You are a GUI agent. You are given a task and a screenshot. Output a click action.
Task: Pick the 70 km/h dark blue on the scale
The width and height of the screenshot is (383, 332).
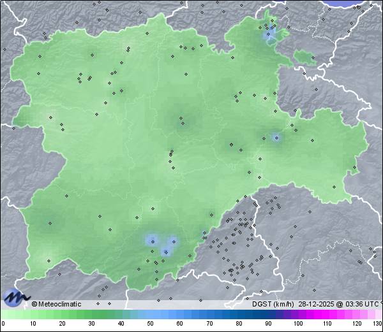tap(209, 315)
